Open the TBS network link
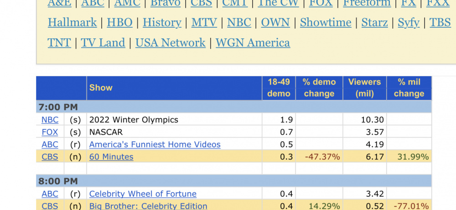Screen dimensions: 456x210 point(440,23)
